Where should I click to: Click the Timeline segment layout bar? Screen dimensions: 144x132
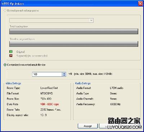[74, 44]
